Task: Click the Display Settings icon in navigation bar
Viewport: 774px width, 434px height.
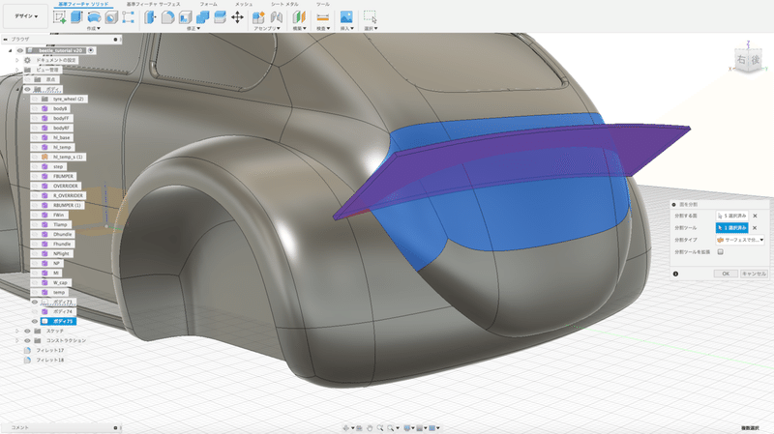Action: click(x=407, y=428)
